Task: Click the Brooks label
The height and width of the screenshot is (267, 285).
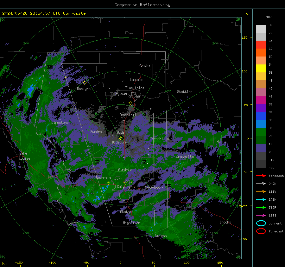Action: 225,222
